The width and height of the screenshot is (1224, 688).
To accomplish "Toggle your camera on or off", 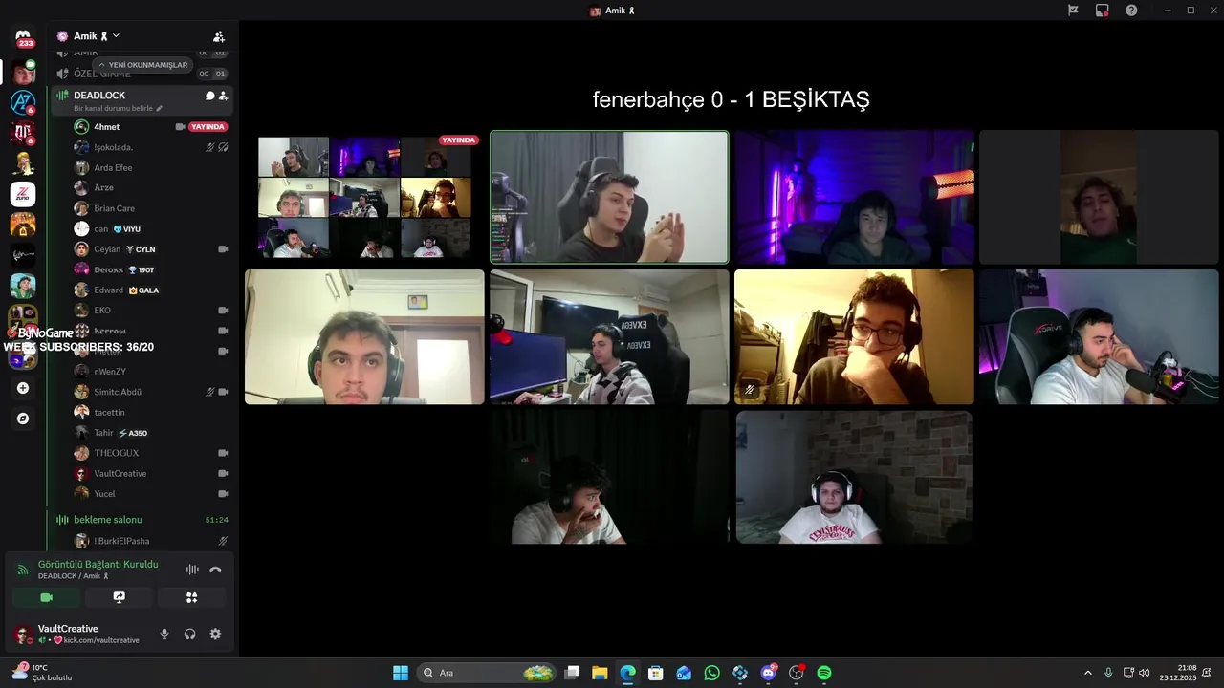I will pyautogui.click(x=46, y=597).
